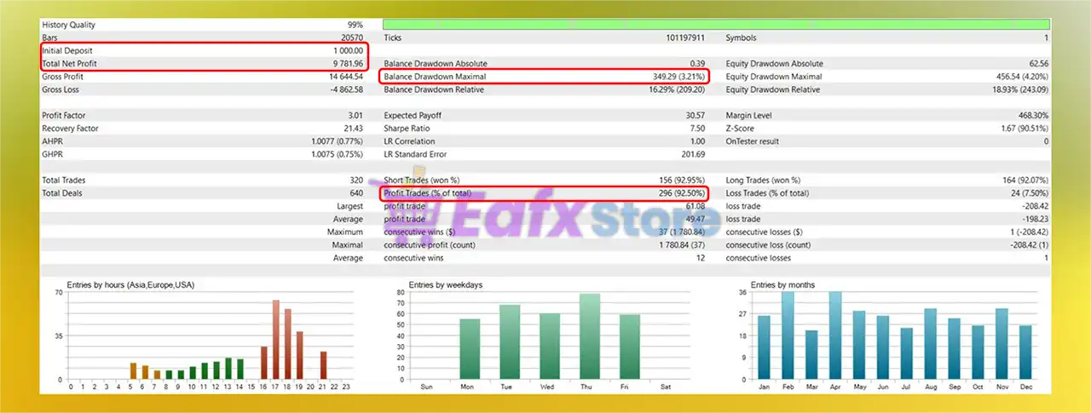Viewport: 1091px width, 413px height.
Task: Select the LR Standard Error value 201.69
Action: (692, 154)
